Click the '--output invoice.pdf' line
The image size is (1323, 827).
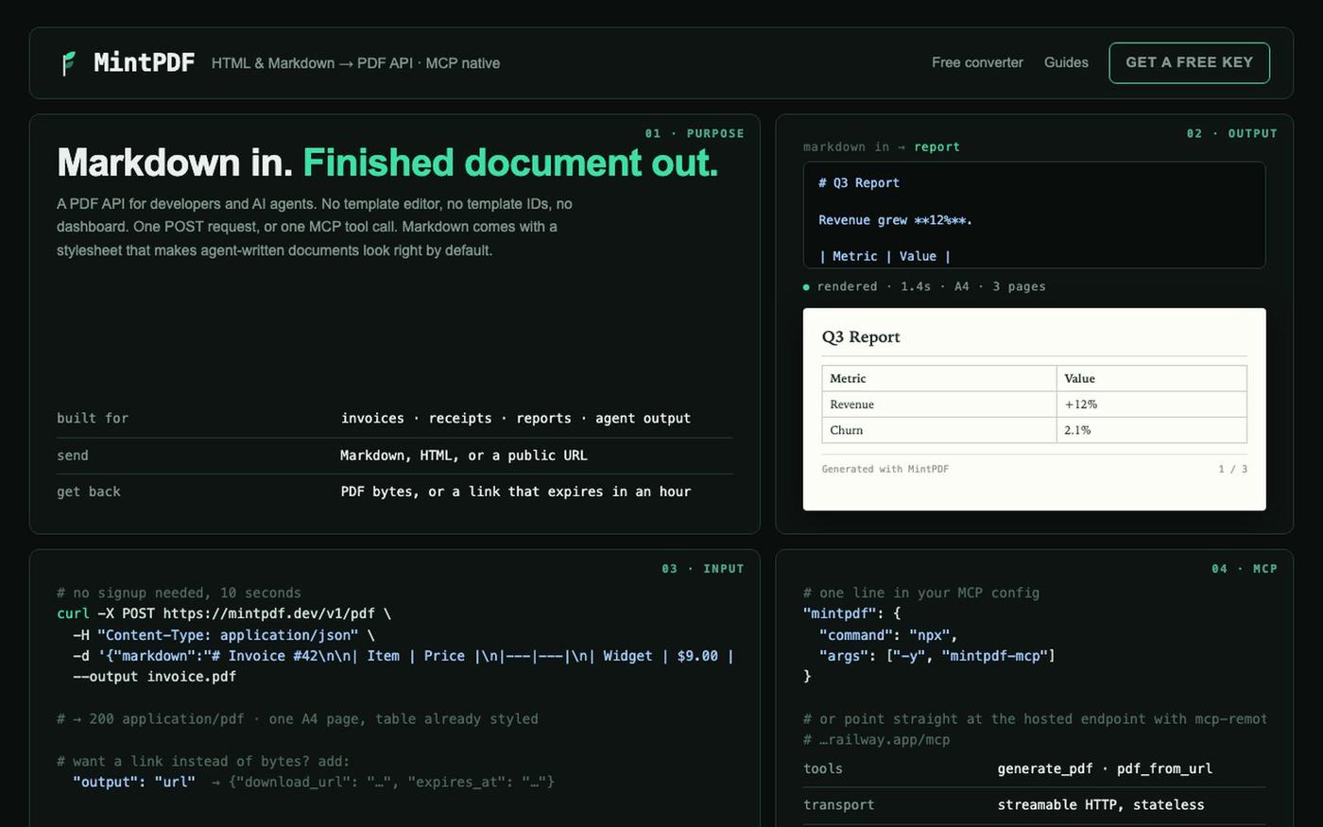[x=154, y=677]
